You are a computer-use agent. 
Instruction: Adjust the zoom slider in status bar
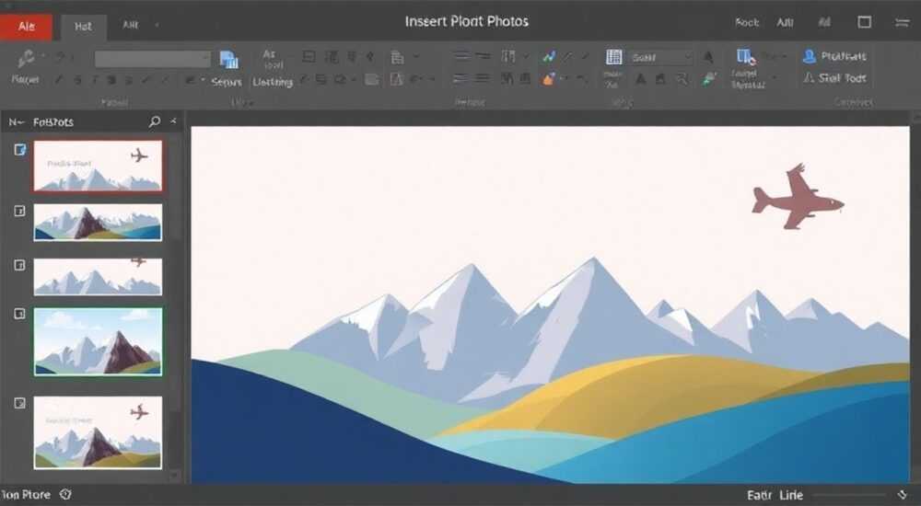(849, 495)
